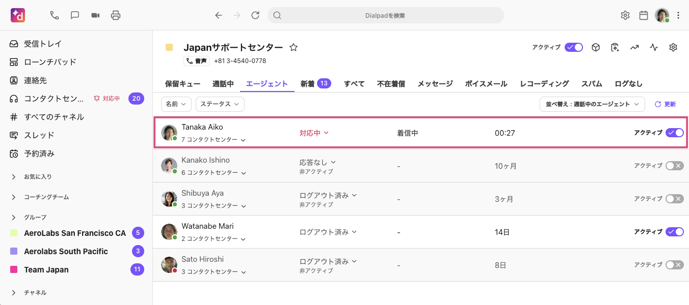The width and height of the screenshot is (689, 305).
Task: Reload the page with the refresh icon
Action: click(255, 15)
